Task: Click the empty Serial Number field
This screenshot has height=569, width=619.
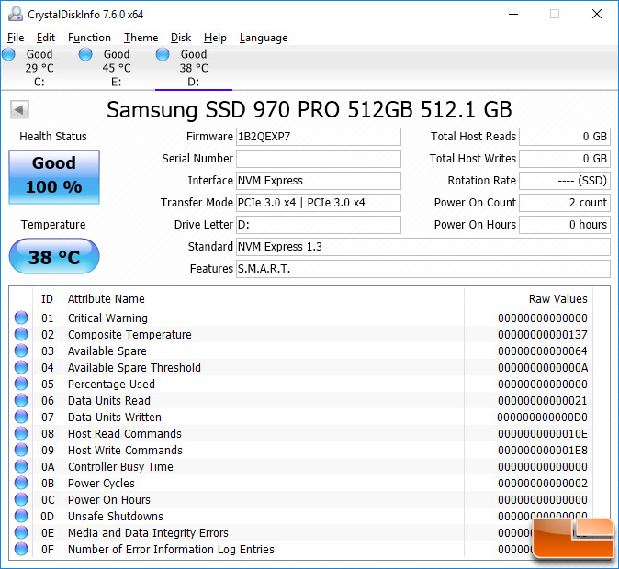Action: coord(318,159)
